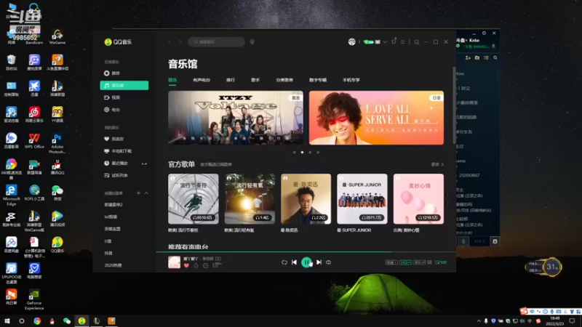This screenshot has width=582, height=327.
Task: Select the first banner carousel dot
Action: click(x=295, y=153)
